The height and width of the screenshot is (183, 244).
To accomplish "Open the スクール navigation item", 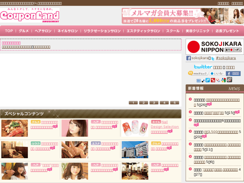I will click(173, 31).
